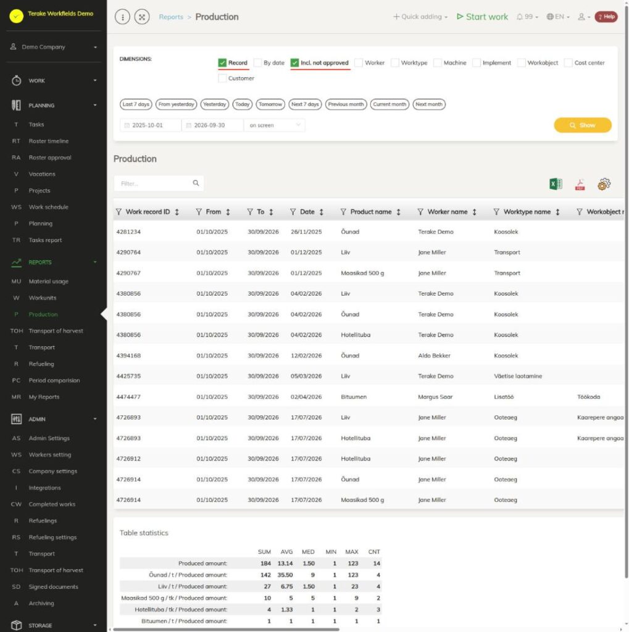Sort the From column

228,212
